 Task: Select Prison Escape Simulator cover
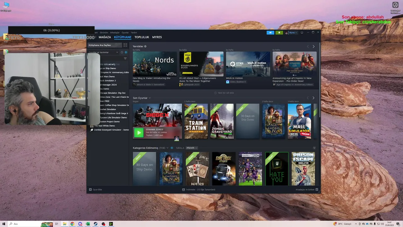pyautogui.click(x=303, y=169)
